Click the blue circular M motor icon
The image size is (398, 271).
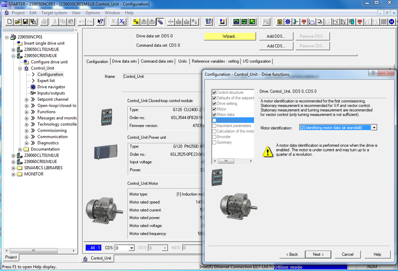(x=392, y=22)
